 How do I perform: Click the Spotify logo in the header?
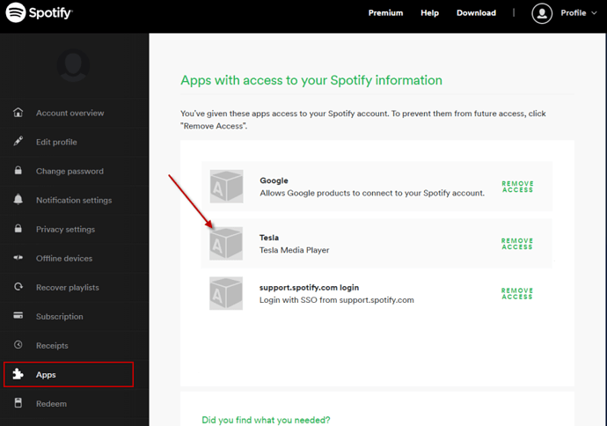tap(39, 12)
